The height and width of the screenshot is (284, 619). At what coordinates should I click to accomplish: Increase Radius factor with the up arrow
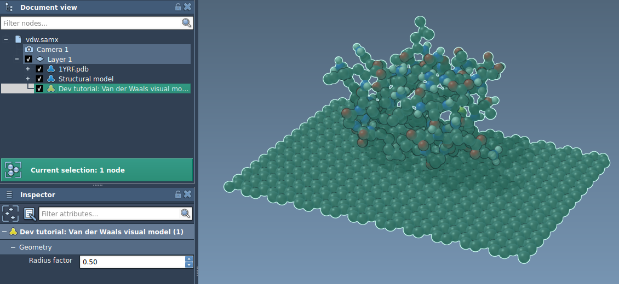[x=189, y=259]
